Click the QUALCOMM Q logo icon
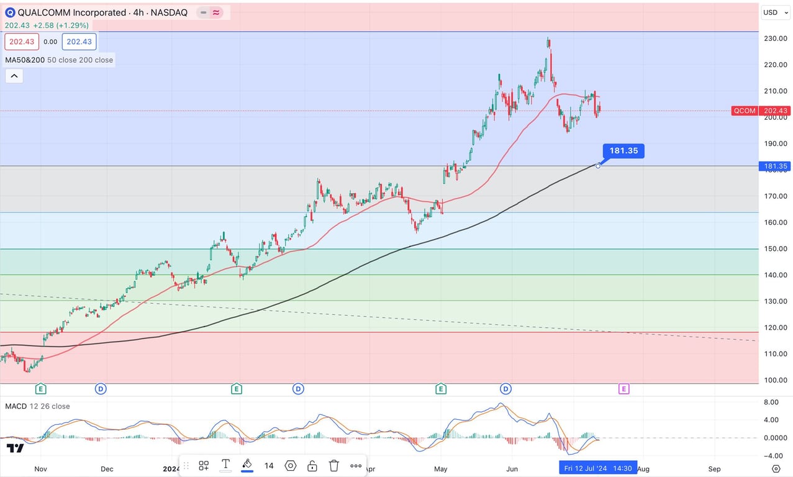Image resolution: width=793 pixels, height=477 pixels. pos(10,12)
